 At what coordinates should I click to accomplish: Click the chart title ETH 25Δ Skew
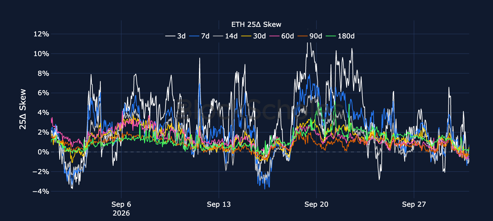tap(256, 24)
